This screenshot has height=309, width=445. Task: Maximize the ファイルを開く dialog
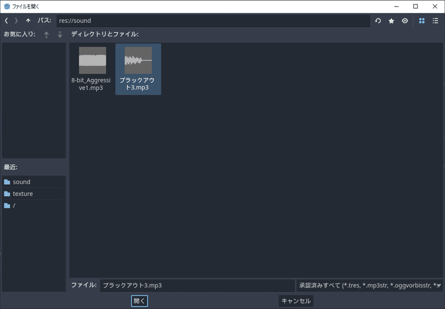[416, 6]
